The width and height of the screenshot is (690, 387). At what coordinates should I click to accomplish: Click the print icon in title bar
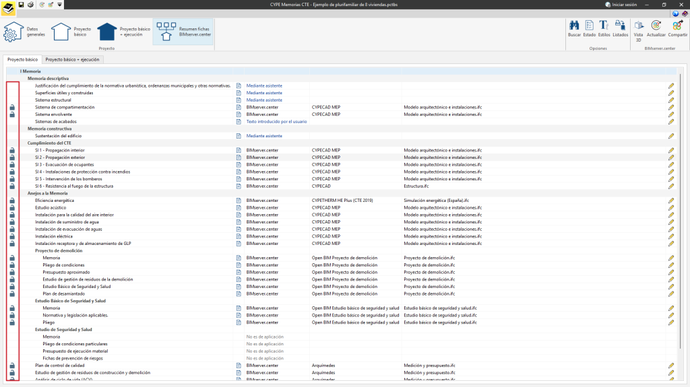30,5
